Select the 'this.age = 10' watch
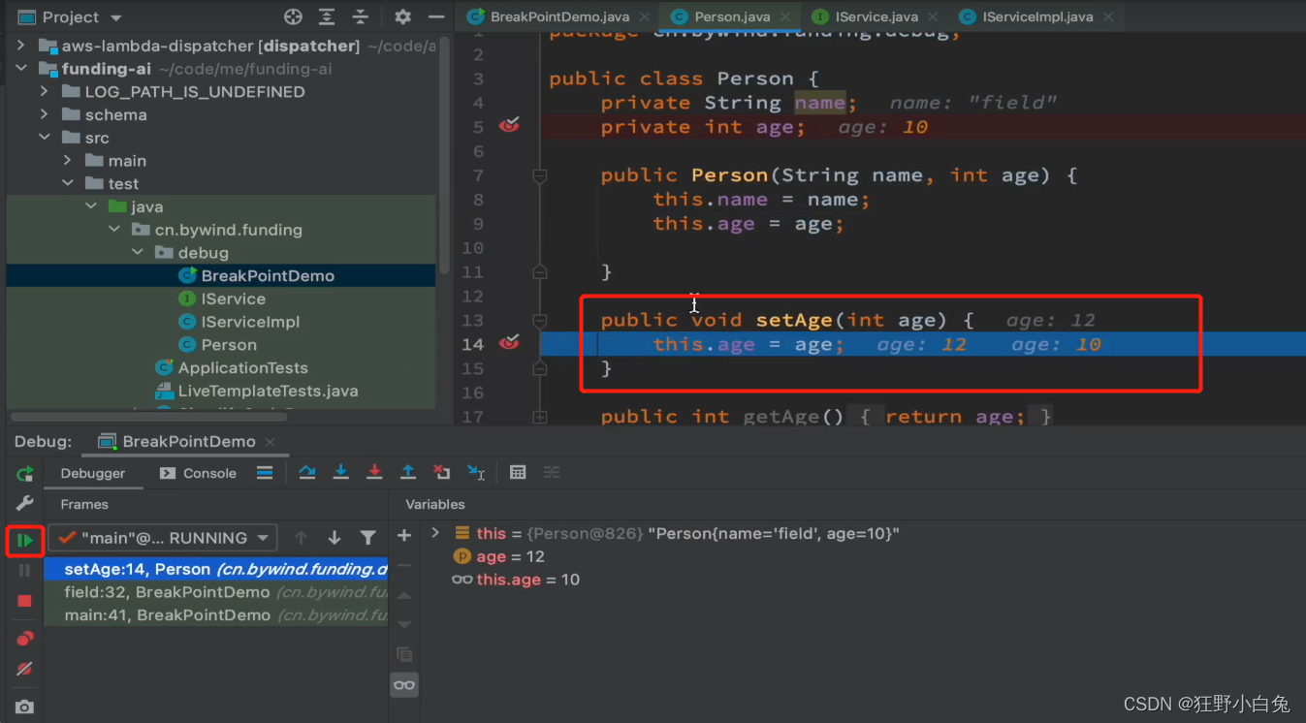This screenshot has height=723, width=1306. pyautogui.click(x=516, y=580)
